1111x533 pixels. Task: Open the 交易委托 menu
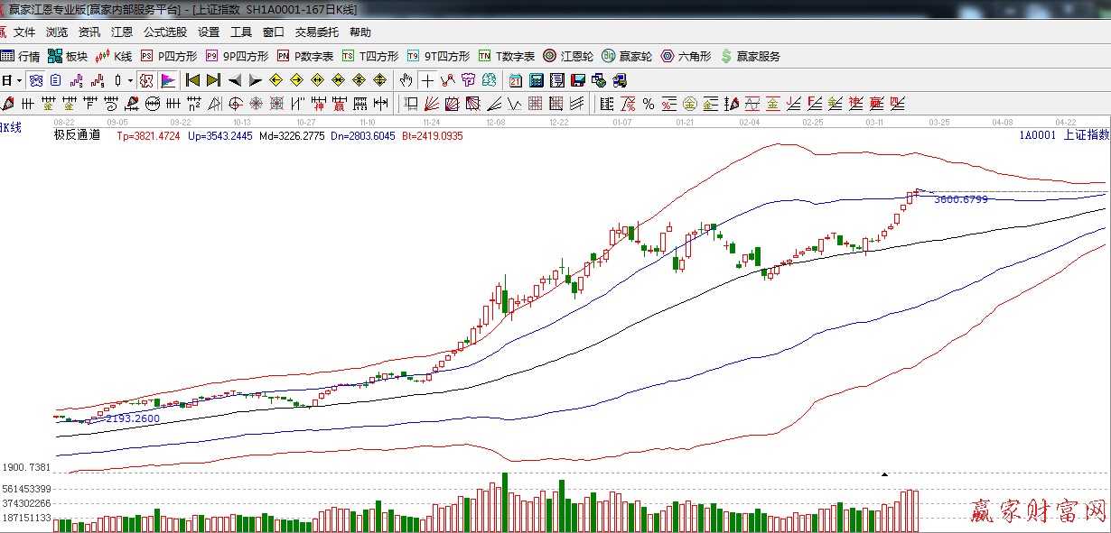317,32
